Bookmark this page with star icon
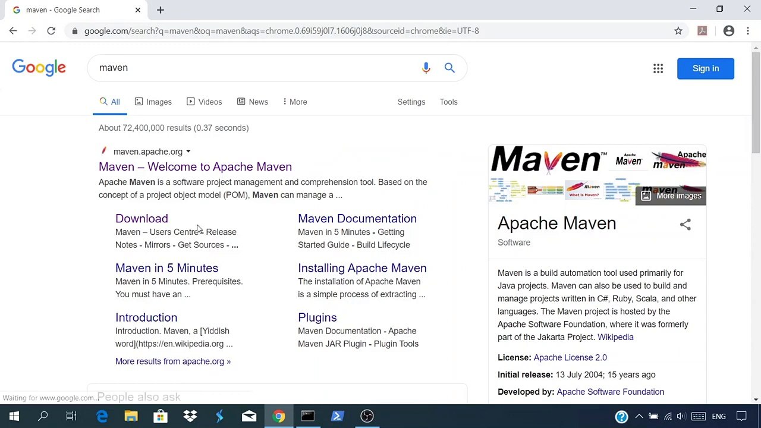 click(x=678, y=31)
